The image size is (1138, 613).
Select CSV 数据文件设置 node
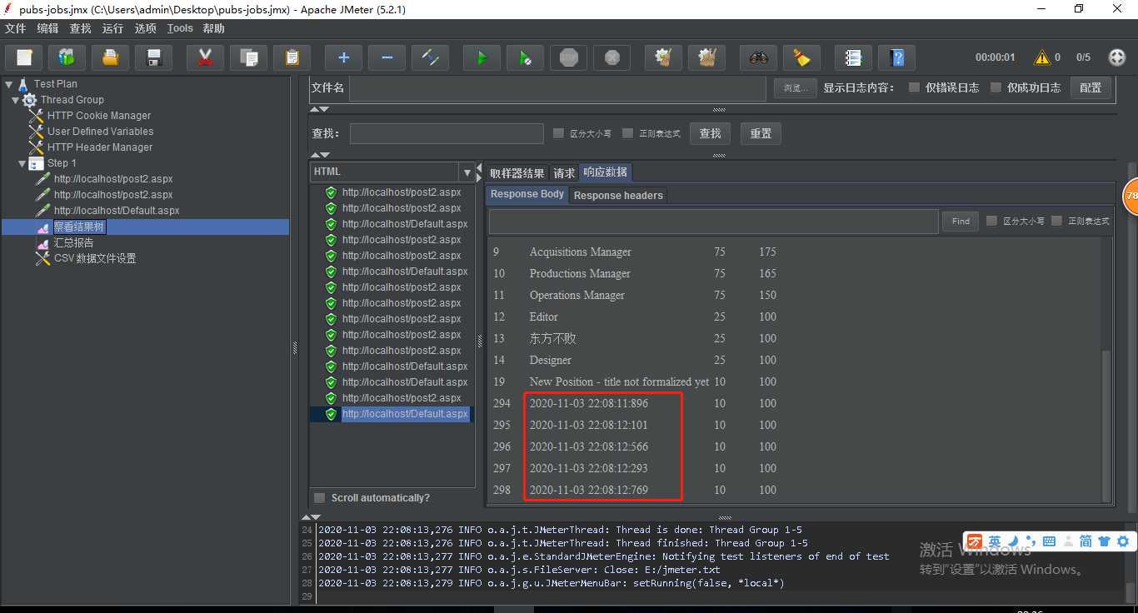[87, 258]
